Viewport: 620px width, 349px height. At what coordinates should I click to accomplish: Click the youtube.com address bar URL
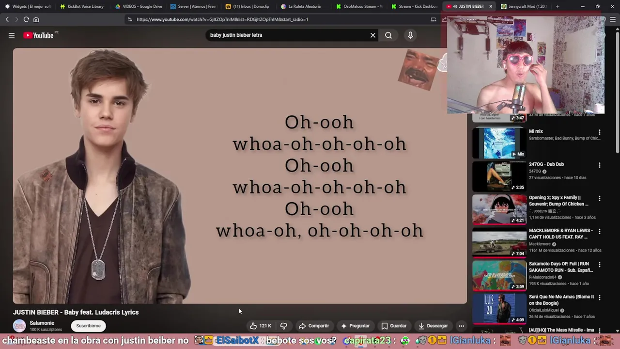pos(222,19)
